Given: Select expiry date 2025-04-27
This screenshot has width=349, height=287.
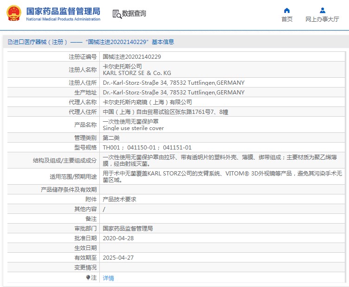Looking at the screenshot, I should 118,258.
